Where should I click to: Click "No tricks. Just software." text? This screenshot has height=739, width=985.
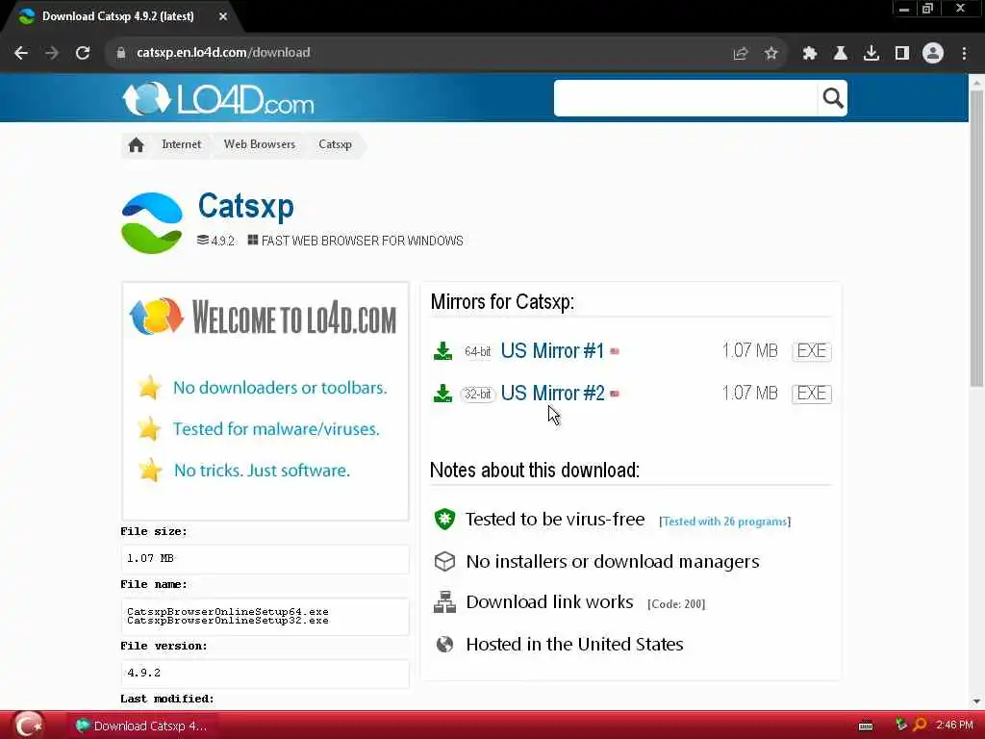coord(262,471)
